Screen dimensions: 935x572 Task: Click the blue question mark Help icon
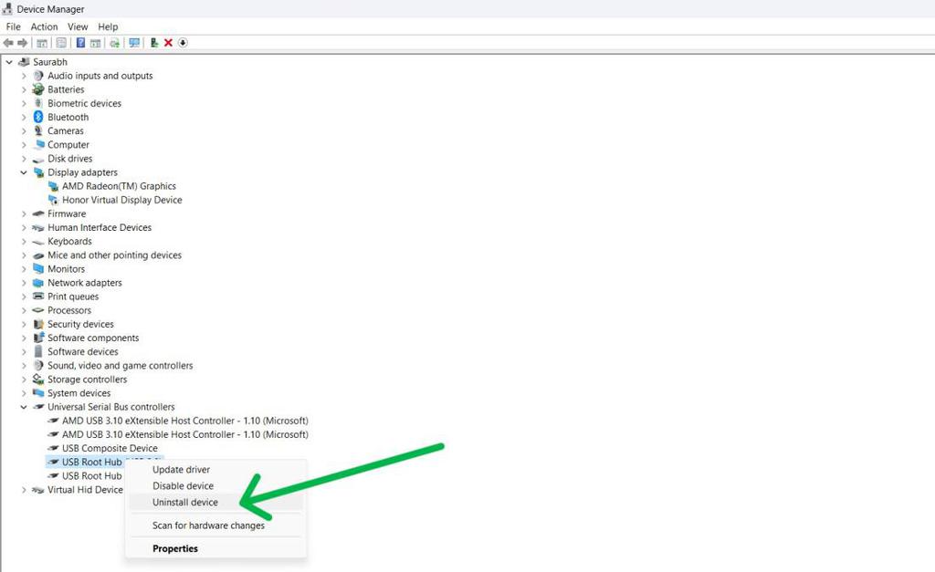(80, 43)
